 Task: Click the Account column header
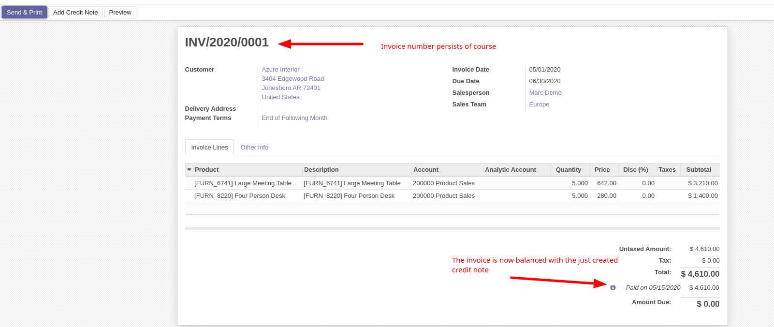(426, 170)
